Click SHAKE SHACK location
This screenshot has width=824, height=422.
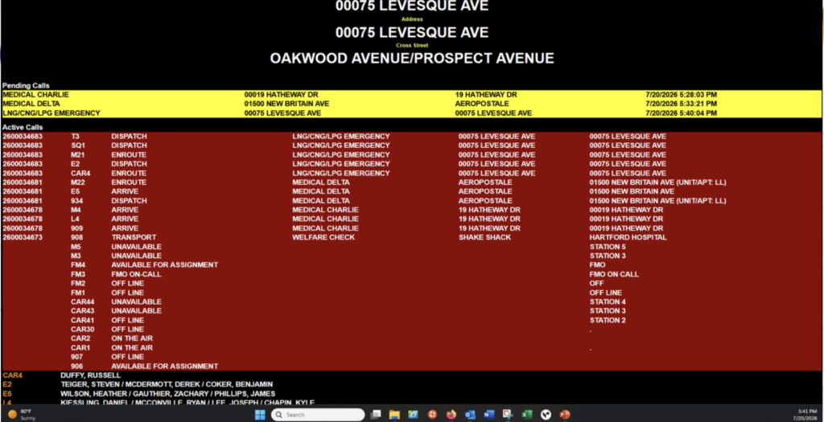[485, 237]
